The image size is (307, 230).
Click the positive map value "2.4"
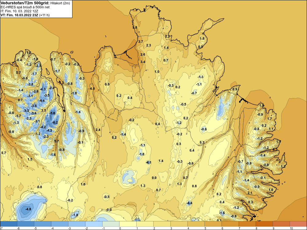tap(98, 130)
